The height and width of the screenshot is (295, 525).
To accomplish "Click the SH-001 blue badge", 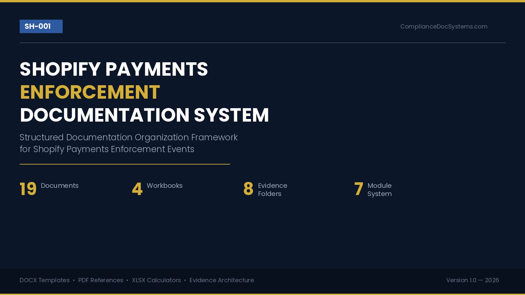I will 41,26.
